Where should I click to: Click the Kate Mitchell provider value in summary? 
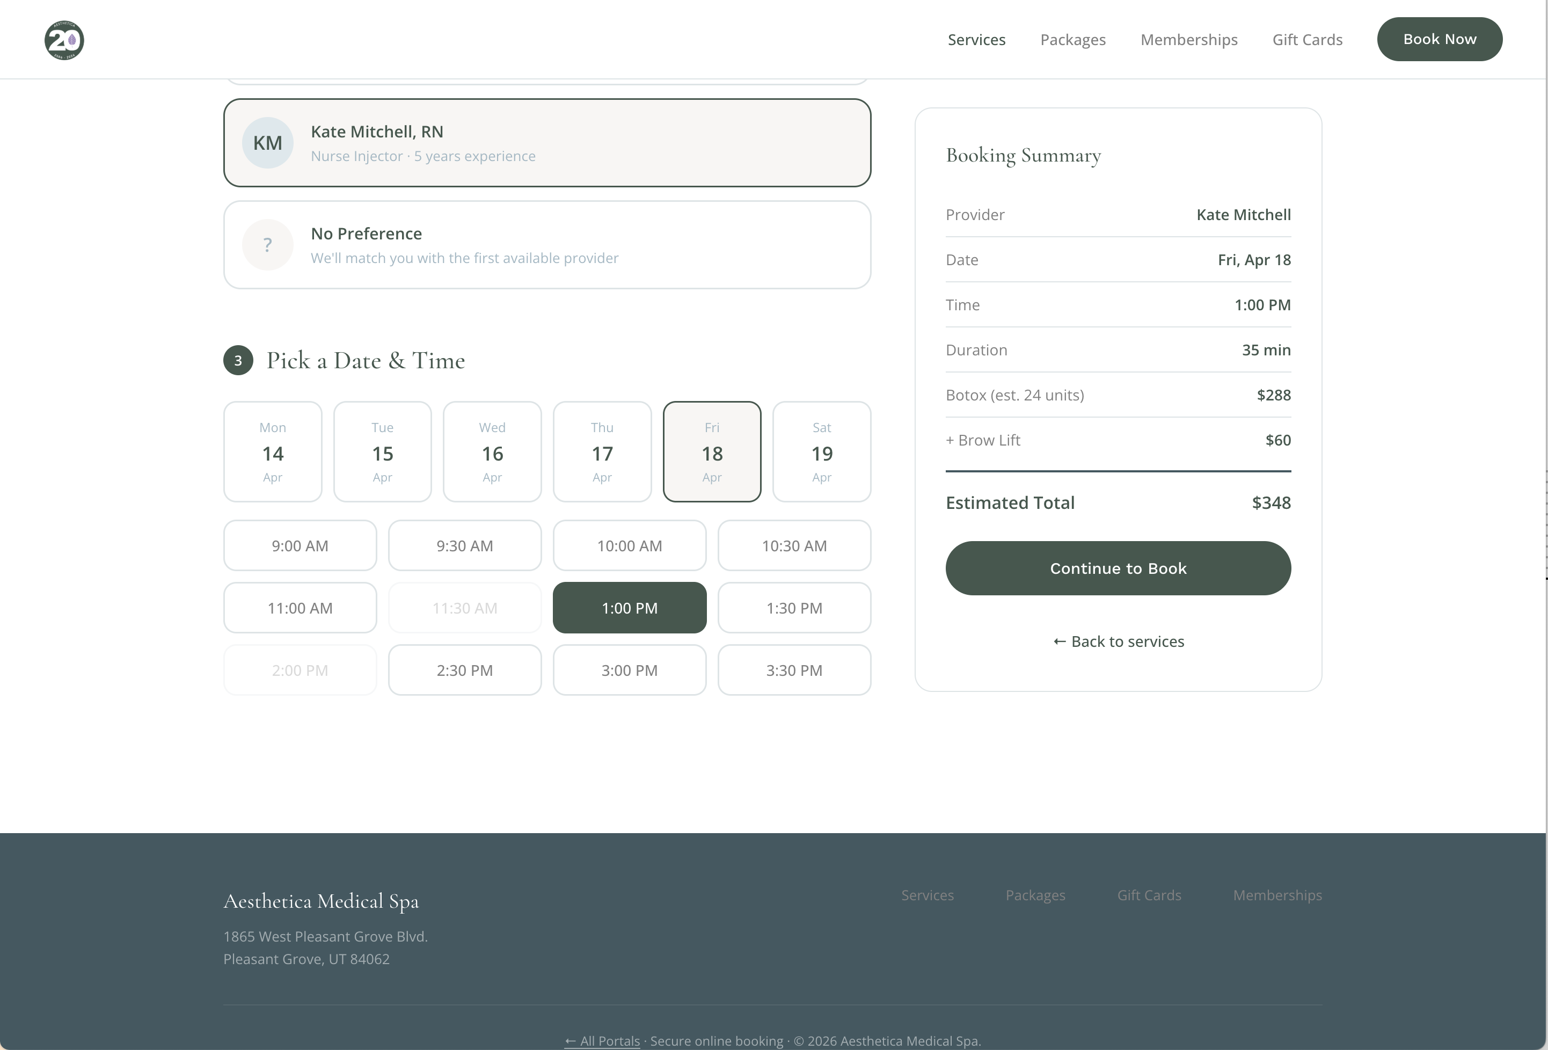(x=1244, y=215)
